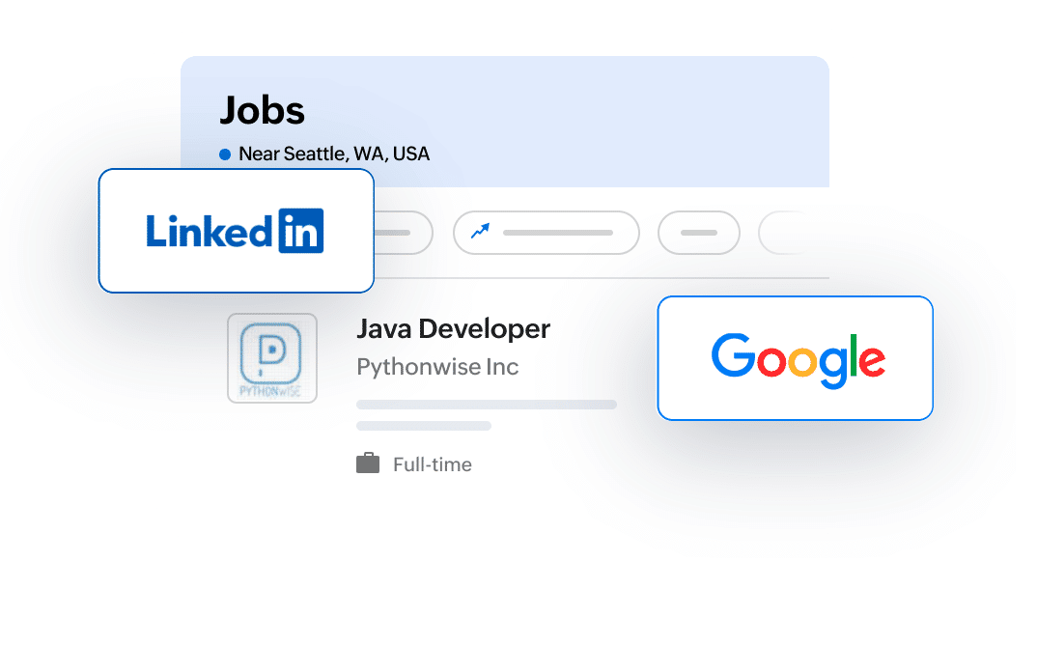Click the Jobs heading
Viewport: 1037px width, 645px height.
tap(262, 111)
